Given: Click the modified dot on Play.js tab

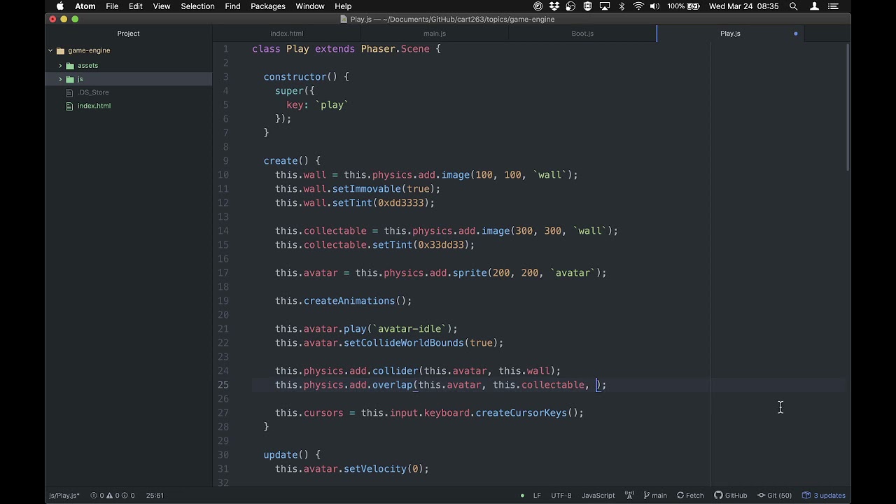Looking at the screenshot, I should point(796,34).
